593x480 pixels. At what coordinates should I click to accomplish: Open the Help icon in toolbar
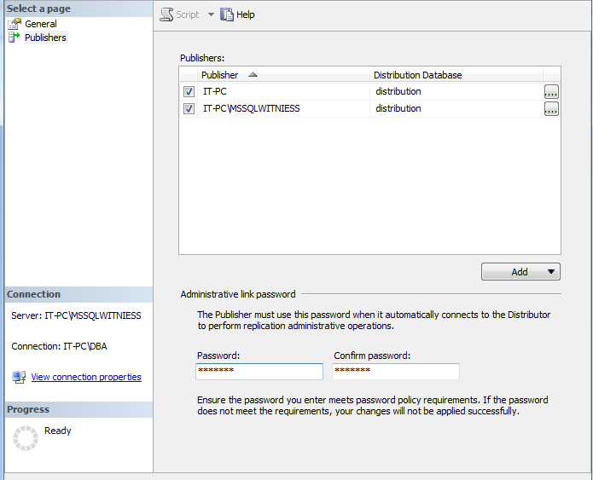click(x=227, y=14)
